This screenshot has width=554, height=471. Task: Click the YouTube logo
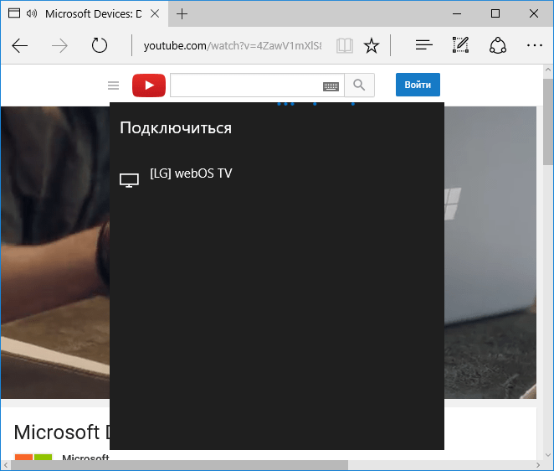coord(149,85)
